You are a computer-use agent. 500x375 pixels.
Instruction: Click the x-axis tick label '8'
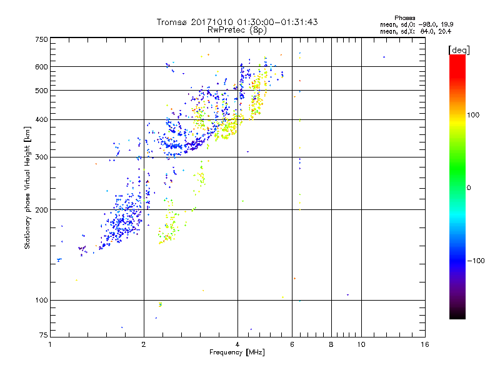331,344
